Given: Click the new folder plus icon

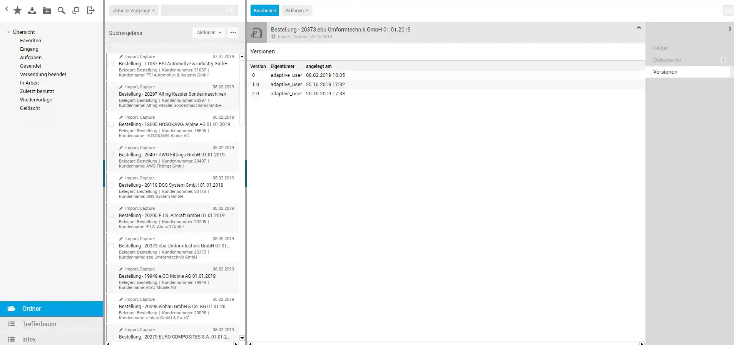Looking at the screenshot, I should (x=47, y=11).
